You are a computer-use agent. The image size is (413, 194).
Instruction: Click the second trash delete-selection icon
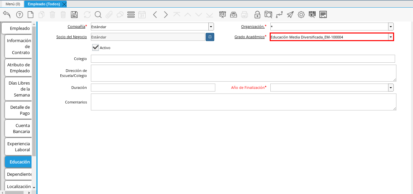click(63, 14)
